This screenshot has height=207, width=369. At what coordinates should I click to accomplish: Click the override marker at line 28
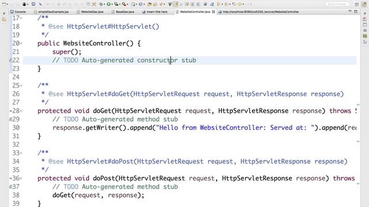(x=10, y=111)
